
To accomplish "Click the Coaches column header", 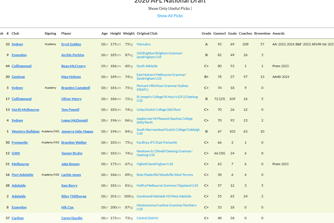I will tap(245, 33).
